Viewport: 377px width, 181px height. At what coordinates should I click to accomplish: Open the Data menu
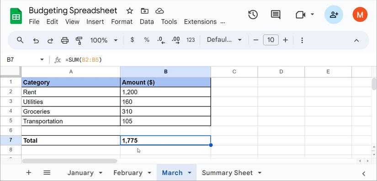pyautogui.click(x=147, y=21)
